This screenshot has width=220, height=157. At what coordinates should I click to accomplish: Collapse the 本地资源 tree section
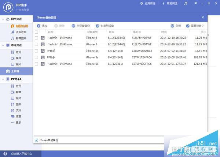click(x=3, y=45)
